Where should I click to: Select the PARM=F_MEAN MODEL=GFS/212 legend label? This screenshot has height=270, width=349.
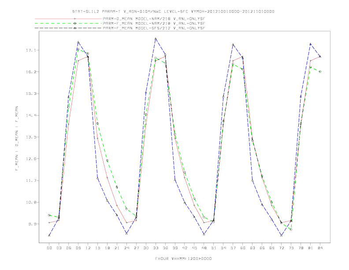[154, 28]
